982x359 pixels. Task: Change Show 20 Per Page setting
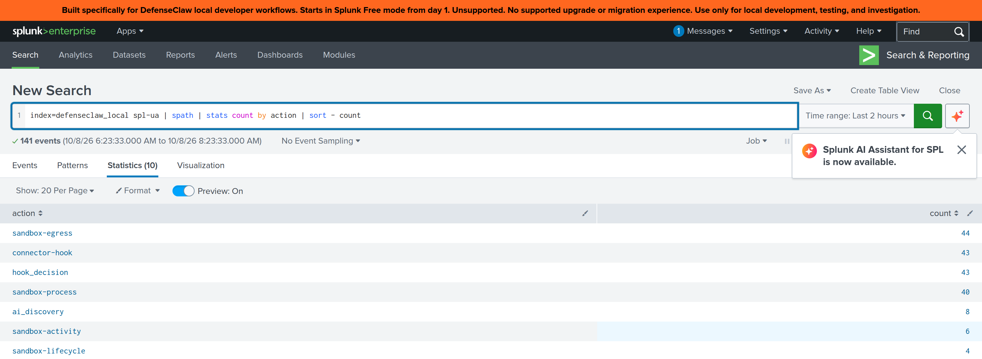(55, 191)
